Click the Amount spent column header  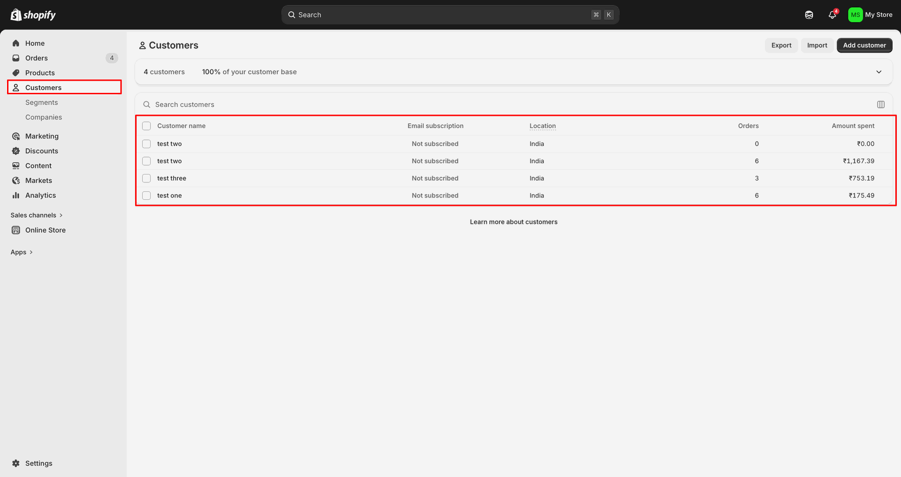point(853,126)
